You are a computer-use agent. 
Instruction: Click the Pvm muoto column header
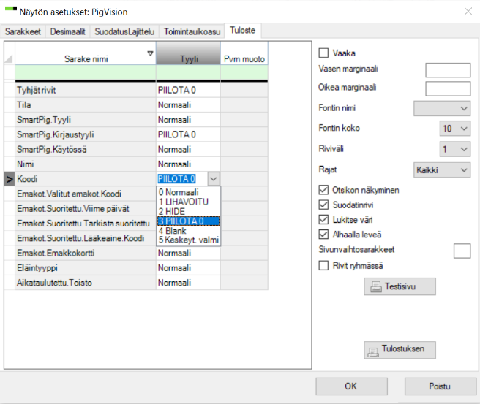(x=244, y=53)
